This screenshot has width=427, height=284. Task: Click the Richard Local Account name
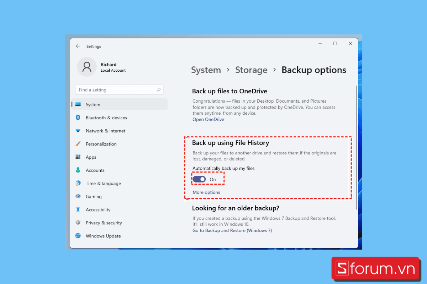[113, 67]
